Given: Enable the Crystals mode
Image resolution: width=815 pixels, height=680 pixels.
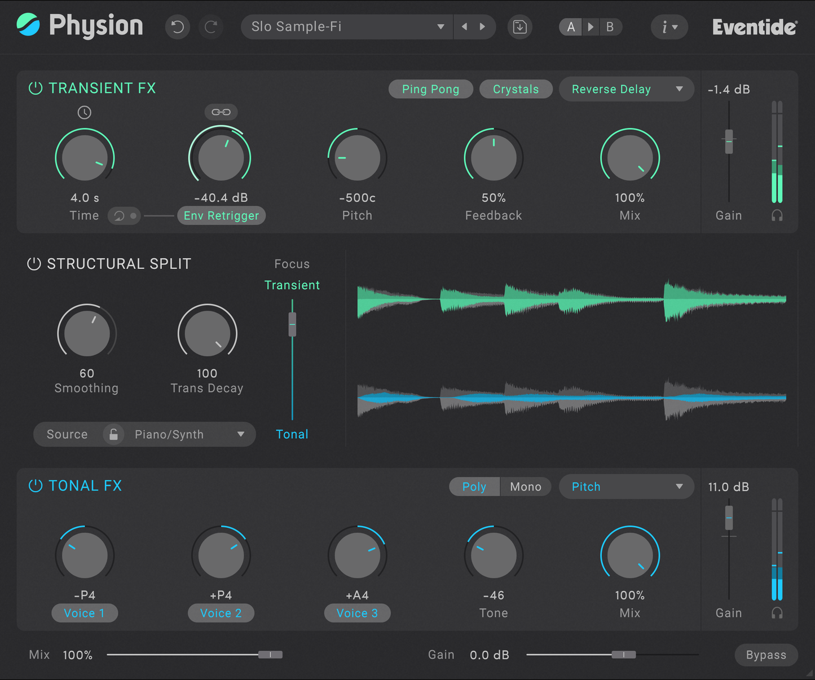Looking at the screenshot, I should coord(516,89).
